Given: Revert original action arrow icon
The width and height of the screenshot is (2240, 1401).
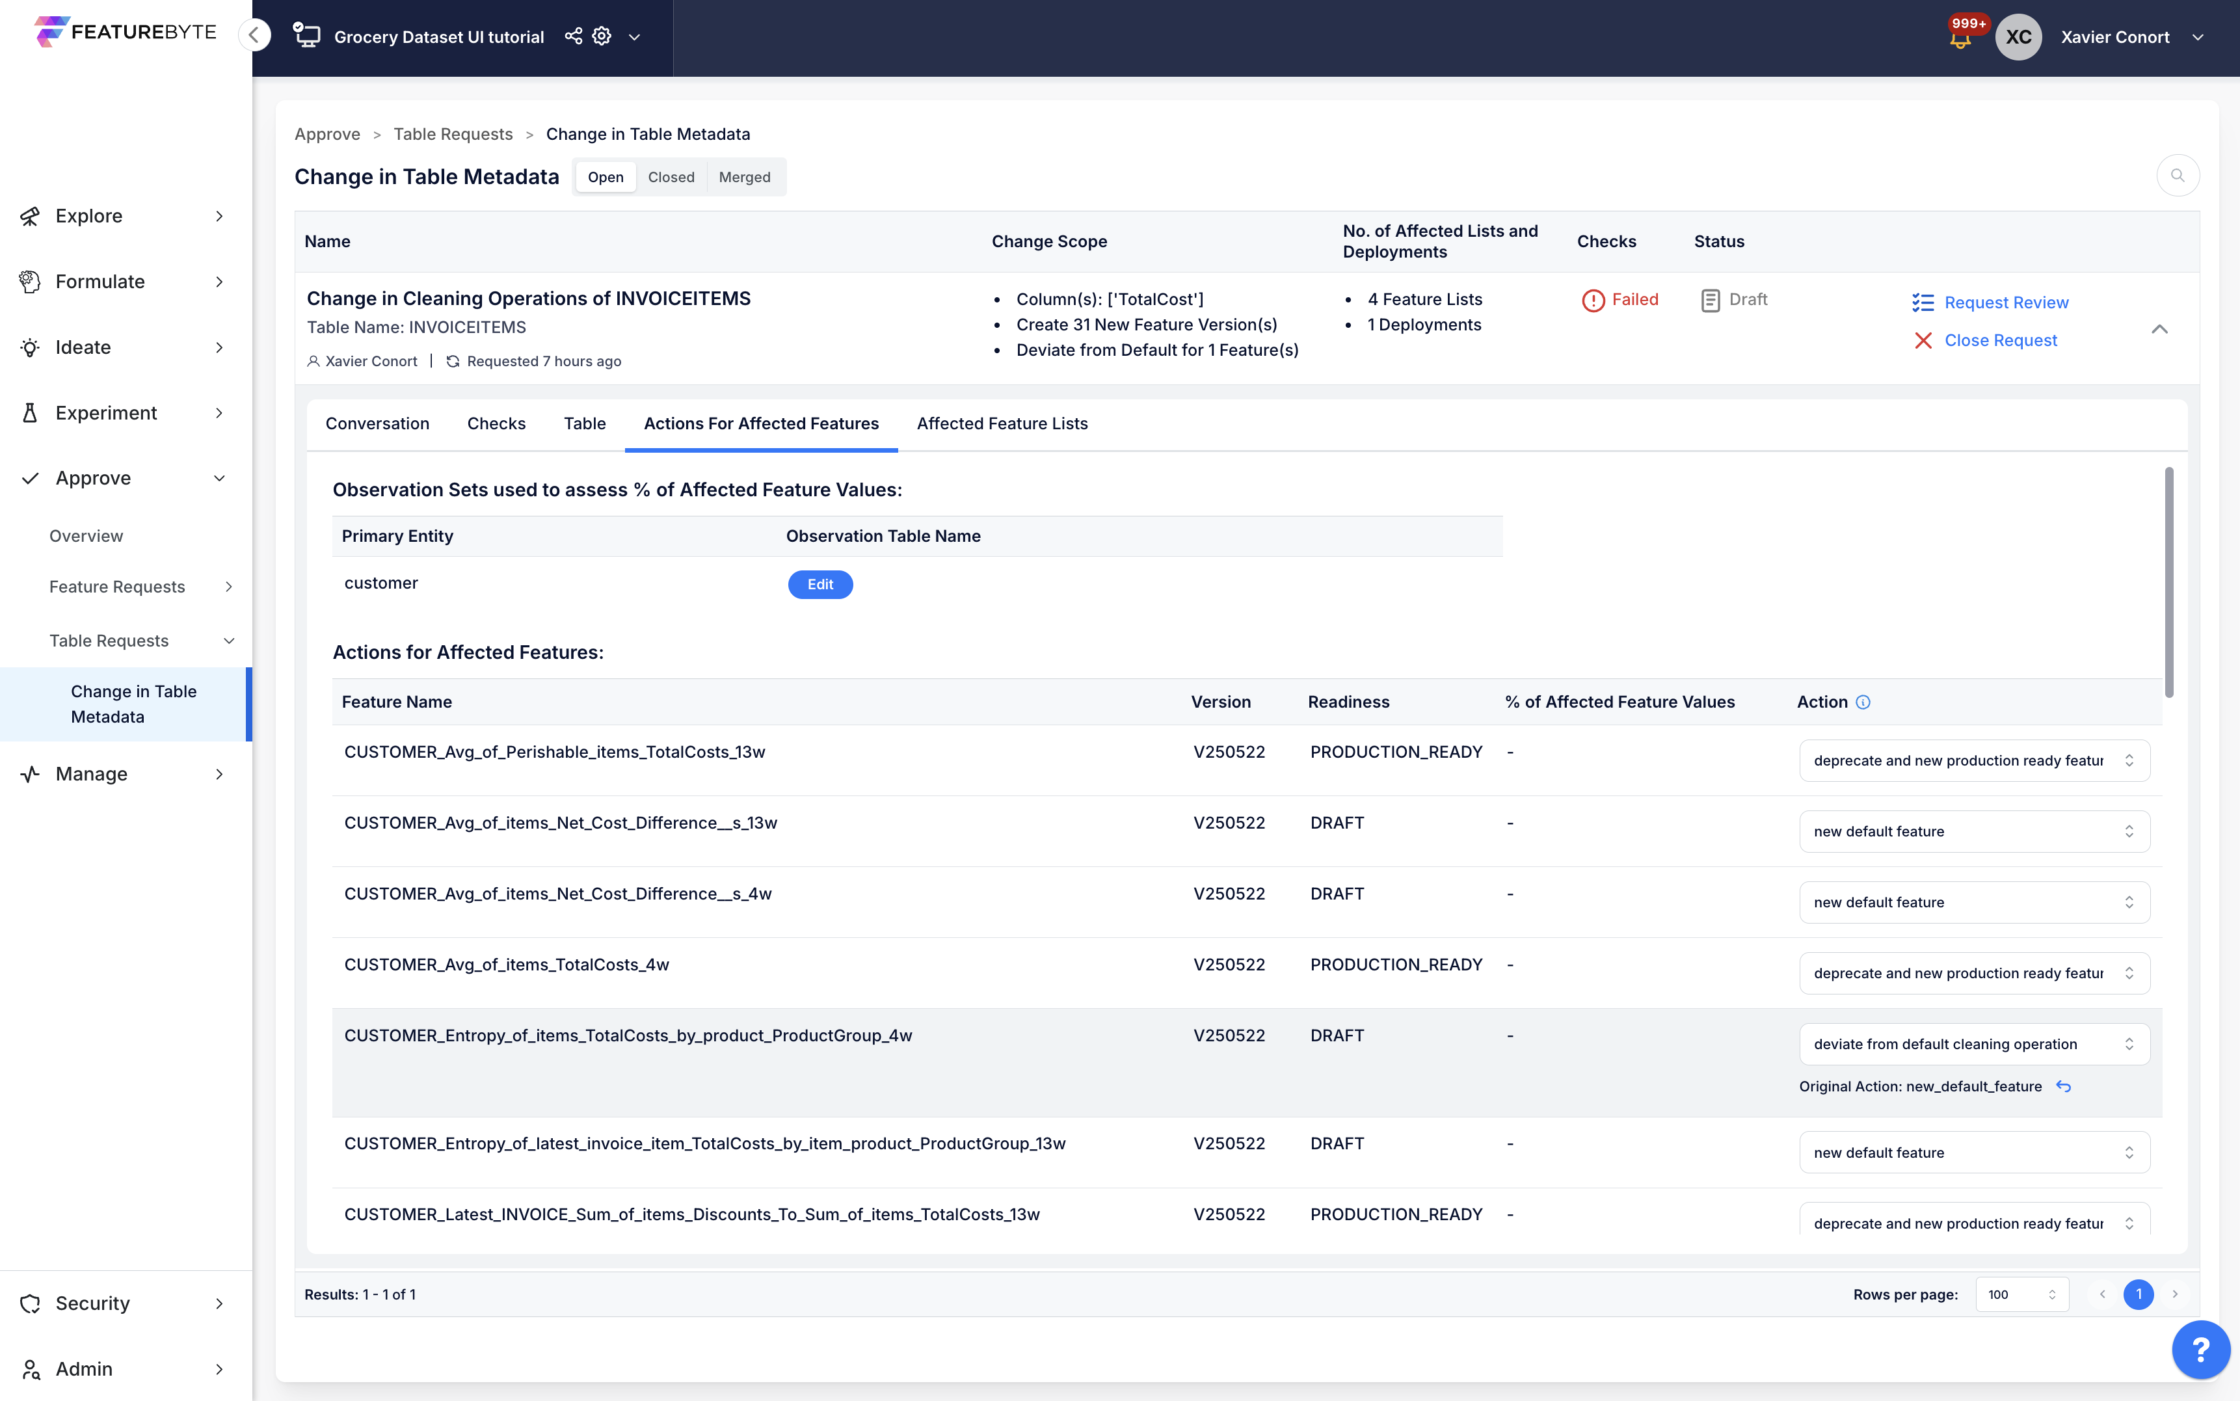Looking at the screenshot, I should [x=2064, y=1086].
